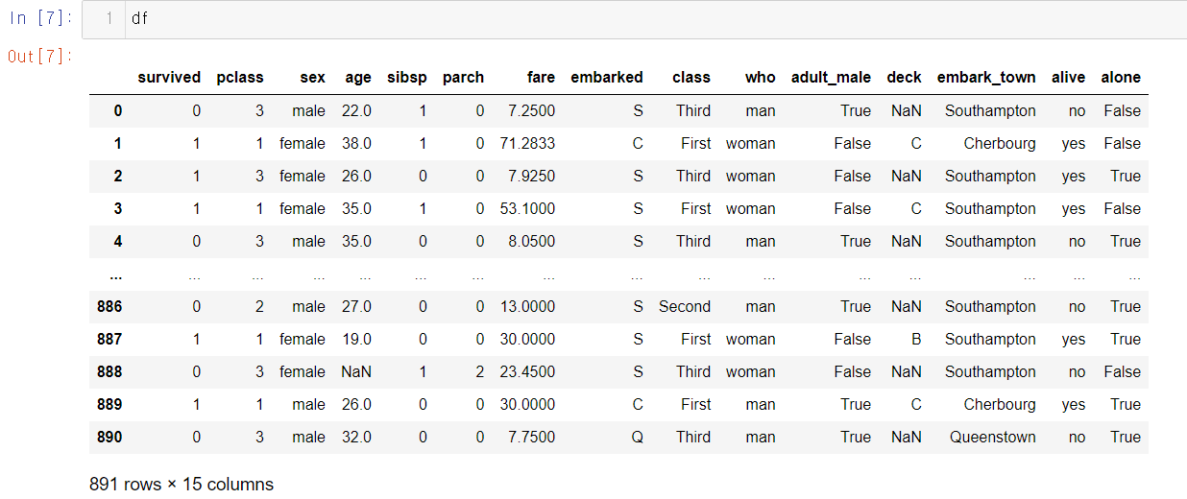Viewport: 1187px width, 499px height.
Task: Click the embark_town column header
Action: (986, 78)
